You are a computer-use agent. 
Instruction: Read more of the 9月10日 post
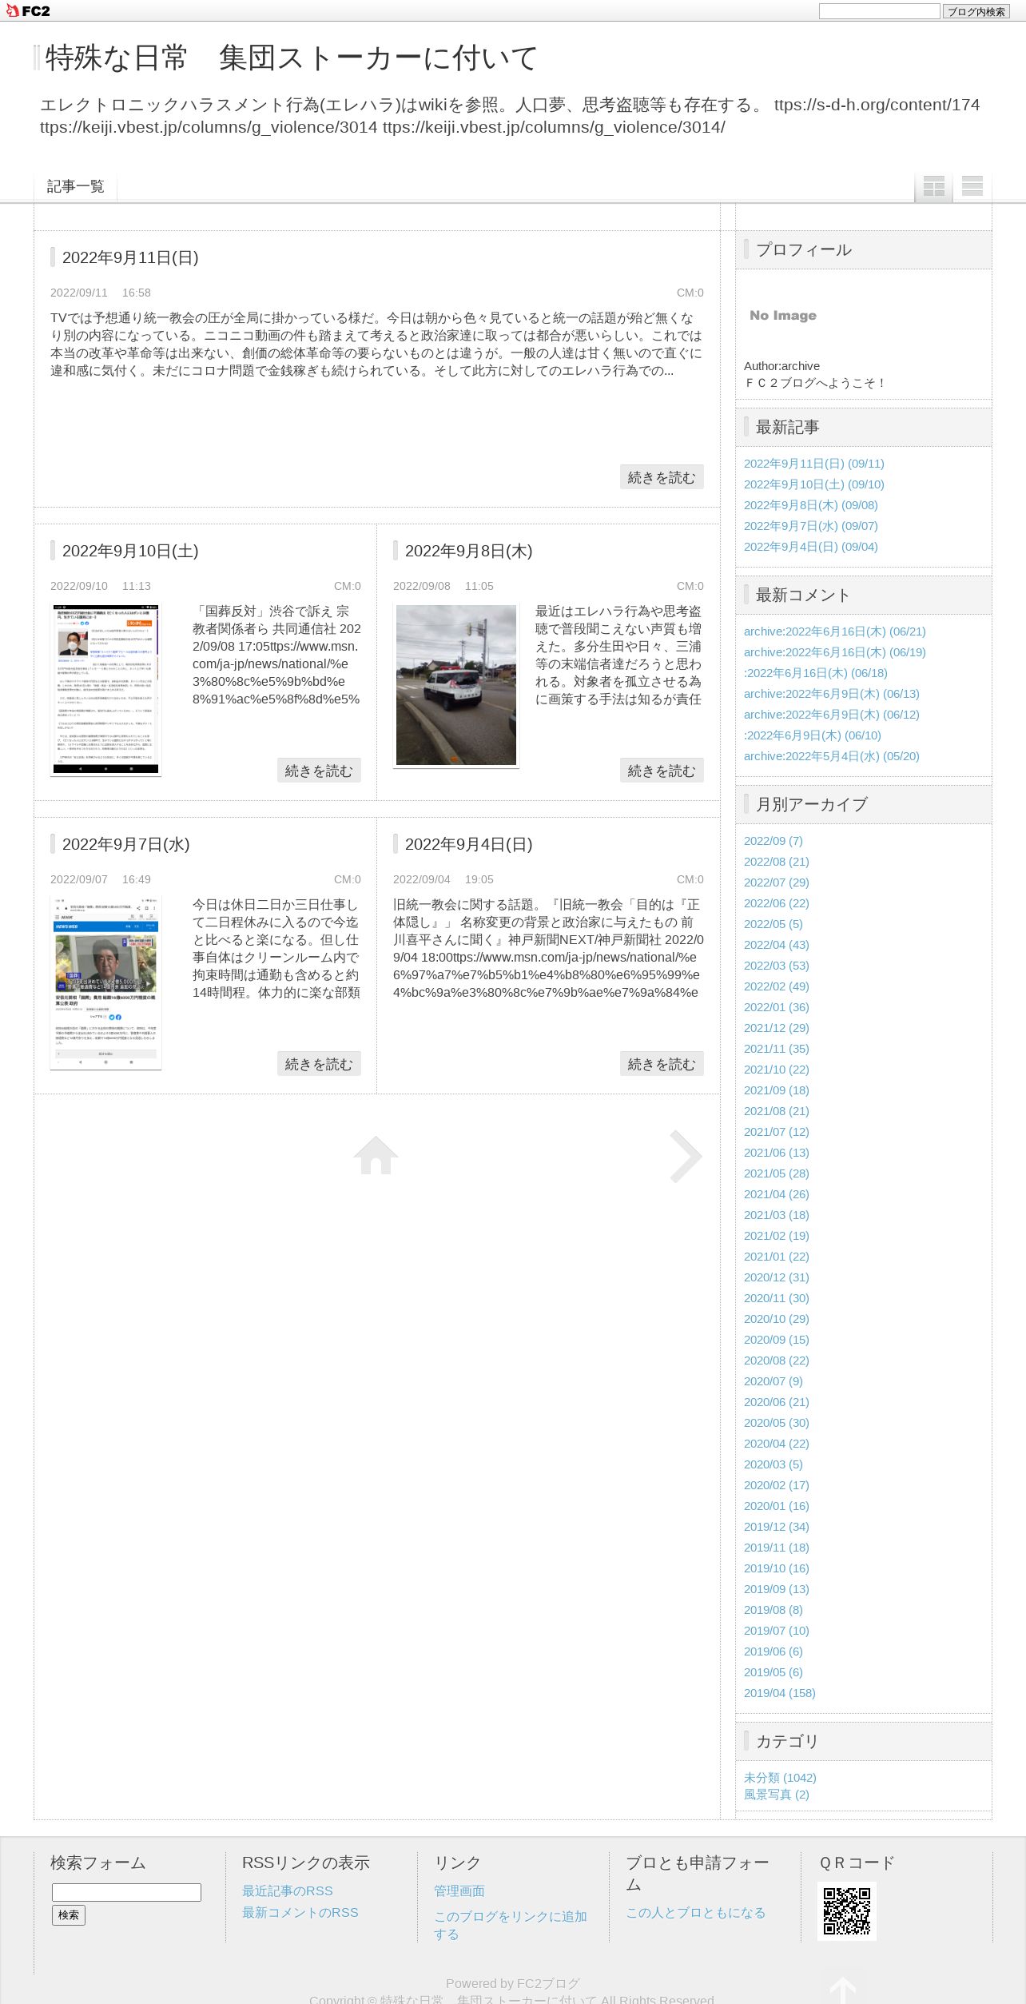319,771
